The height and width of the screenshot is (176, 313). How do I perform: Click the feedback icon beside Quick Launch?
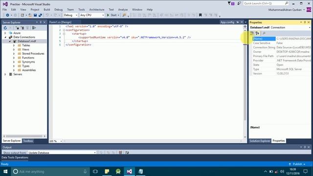(x=239, y=3)
